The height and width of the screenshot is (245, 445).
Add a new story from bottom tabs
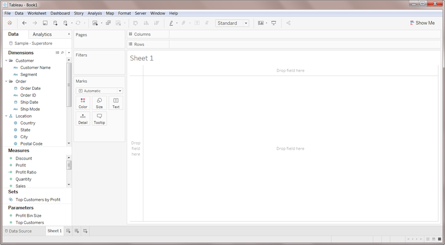click(x=85, y=231)
